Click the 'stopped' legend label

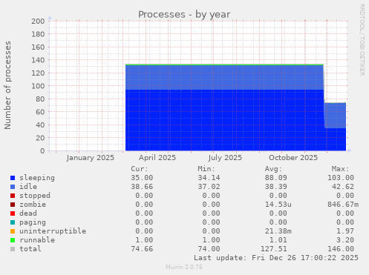click(x=35, y=196)
